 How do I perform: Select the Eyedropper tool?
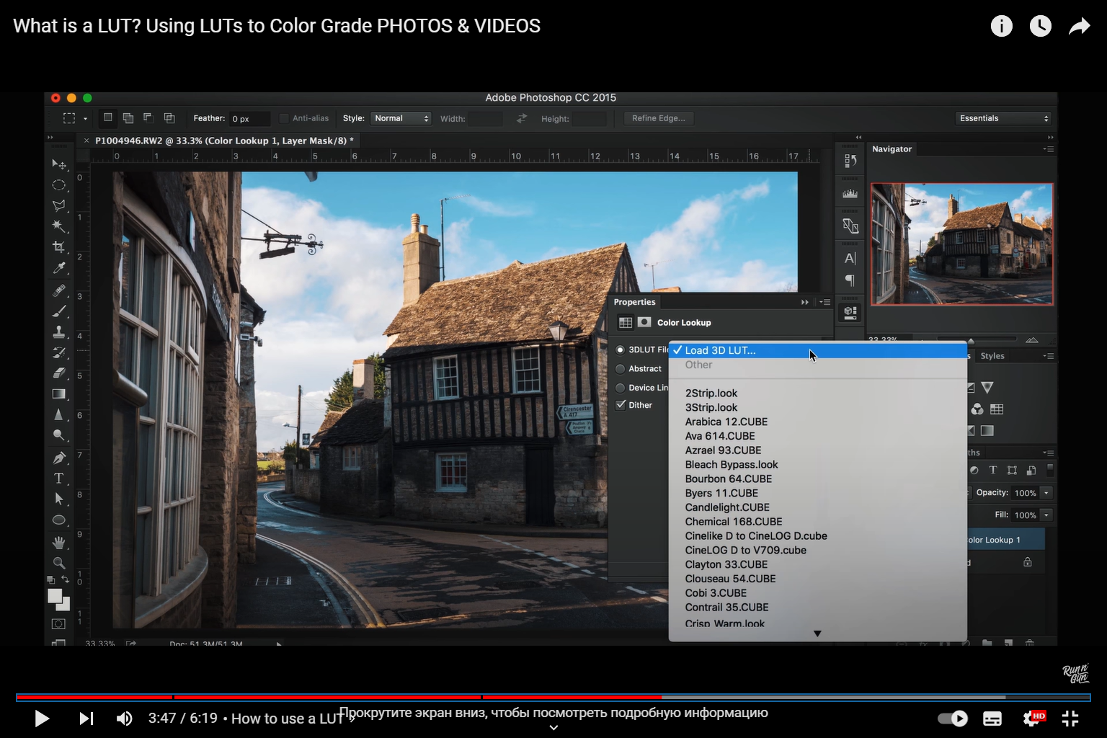click(x=60, y=267)
